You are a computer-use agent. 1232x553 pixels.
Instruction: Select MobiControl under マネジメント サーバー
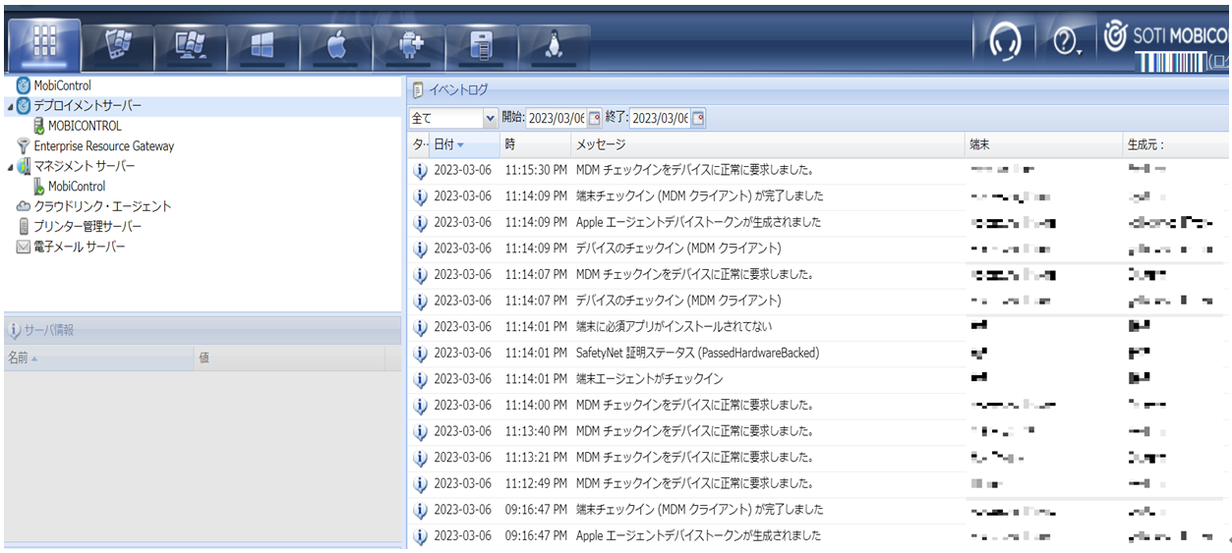(77, 186)
